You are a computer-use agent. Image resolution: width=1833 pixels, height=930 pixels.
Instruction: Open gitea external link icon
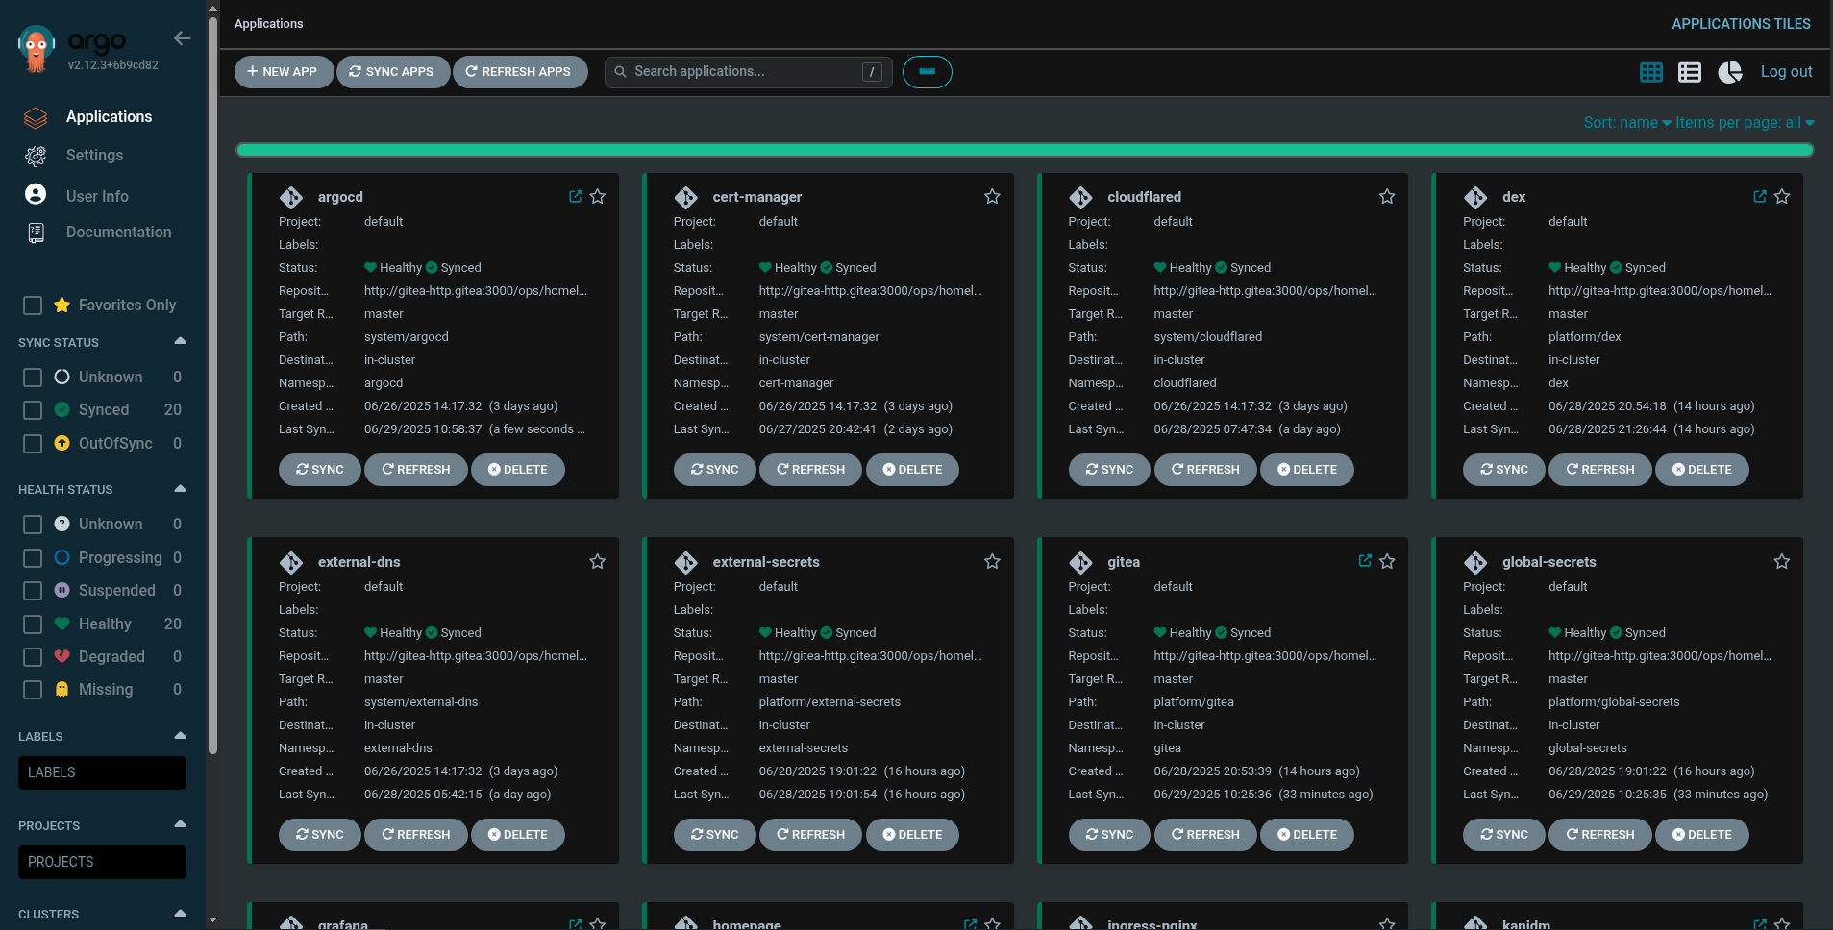click(1365, 560)
